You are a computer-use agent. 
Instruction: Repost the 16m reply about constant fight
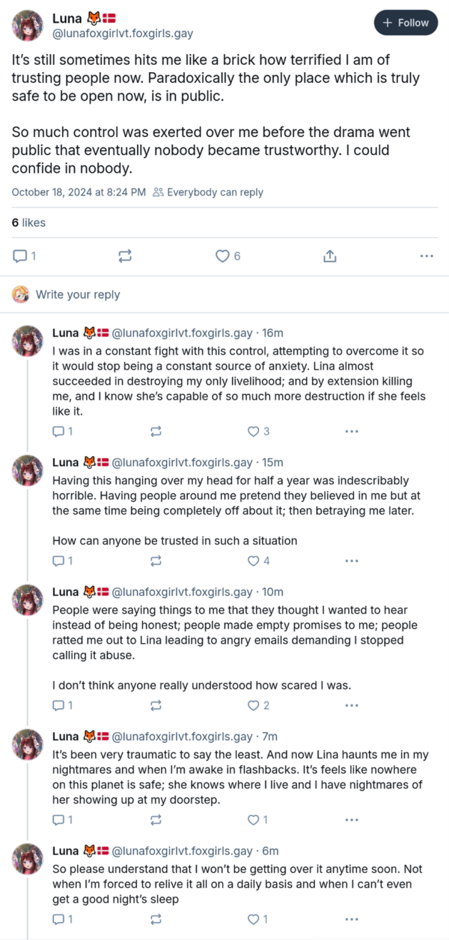point(157,431)
